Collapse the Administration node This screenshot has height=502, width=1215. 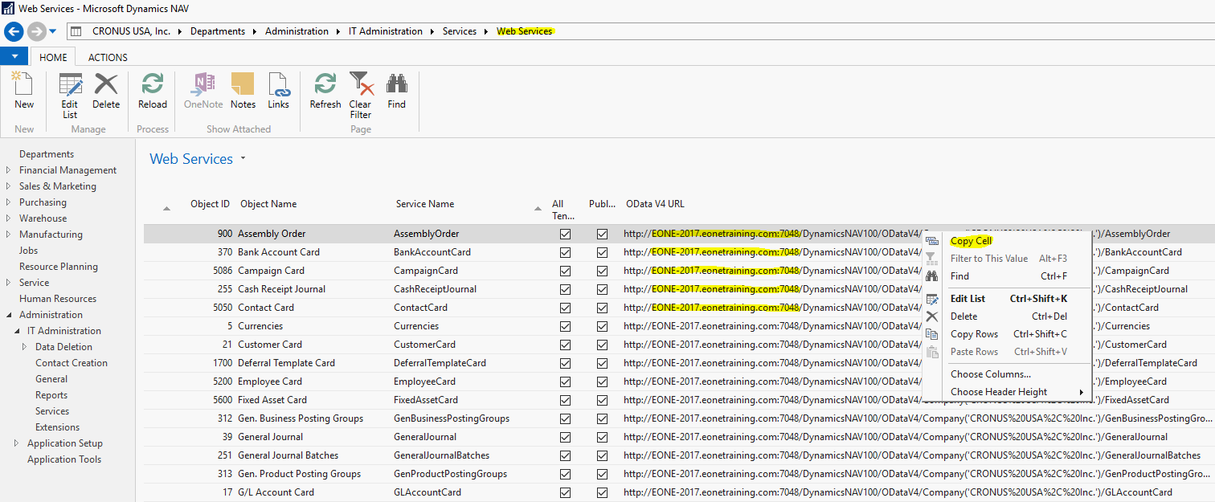(8, 315)
